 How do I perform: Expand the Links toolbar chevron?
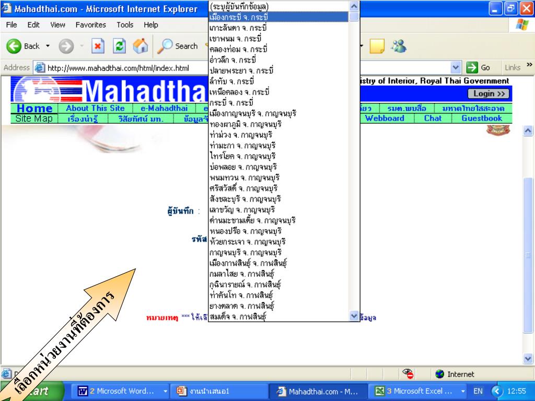pyautogui.click(x=529, y=64)
